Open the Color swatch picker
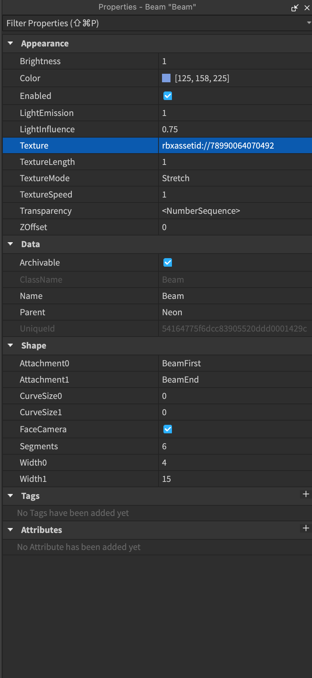Viewport: 312px width, 678px height. tap(166, 78)
